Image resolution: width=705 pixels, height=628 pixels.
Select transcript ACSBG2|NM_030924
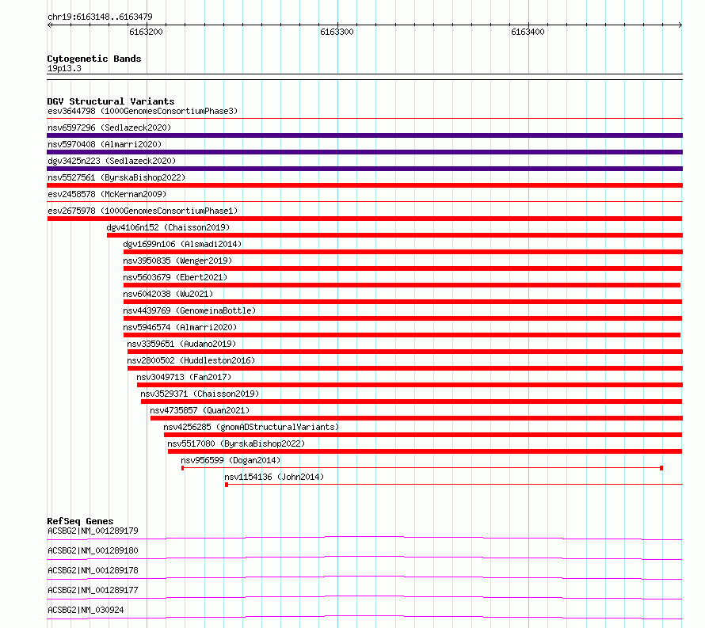pos(86,610)
